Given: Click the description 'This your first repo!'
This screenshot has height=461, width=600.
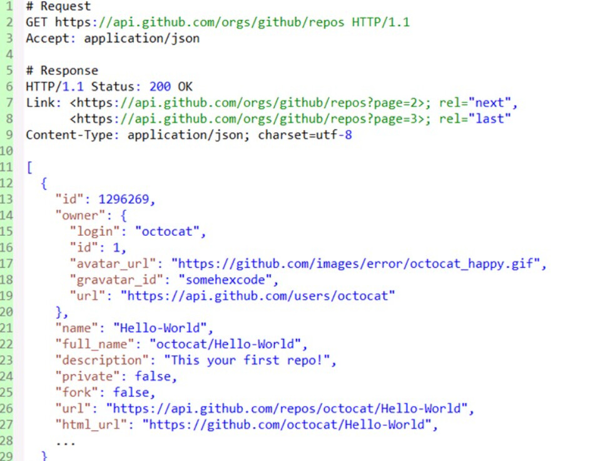Looking at the screenshot, I should click(x=247, y=360).
